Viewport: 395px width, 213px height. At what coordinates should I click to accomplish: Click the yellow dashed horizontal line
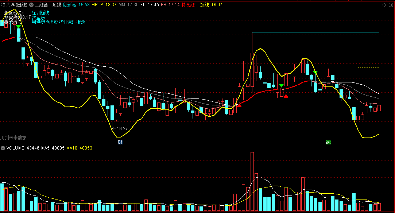click(368, 67)
